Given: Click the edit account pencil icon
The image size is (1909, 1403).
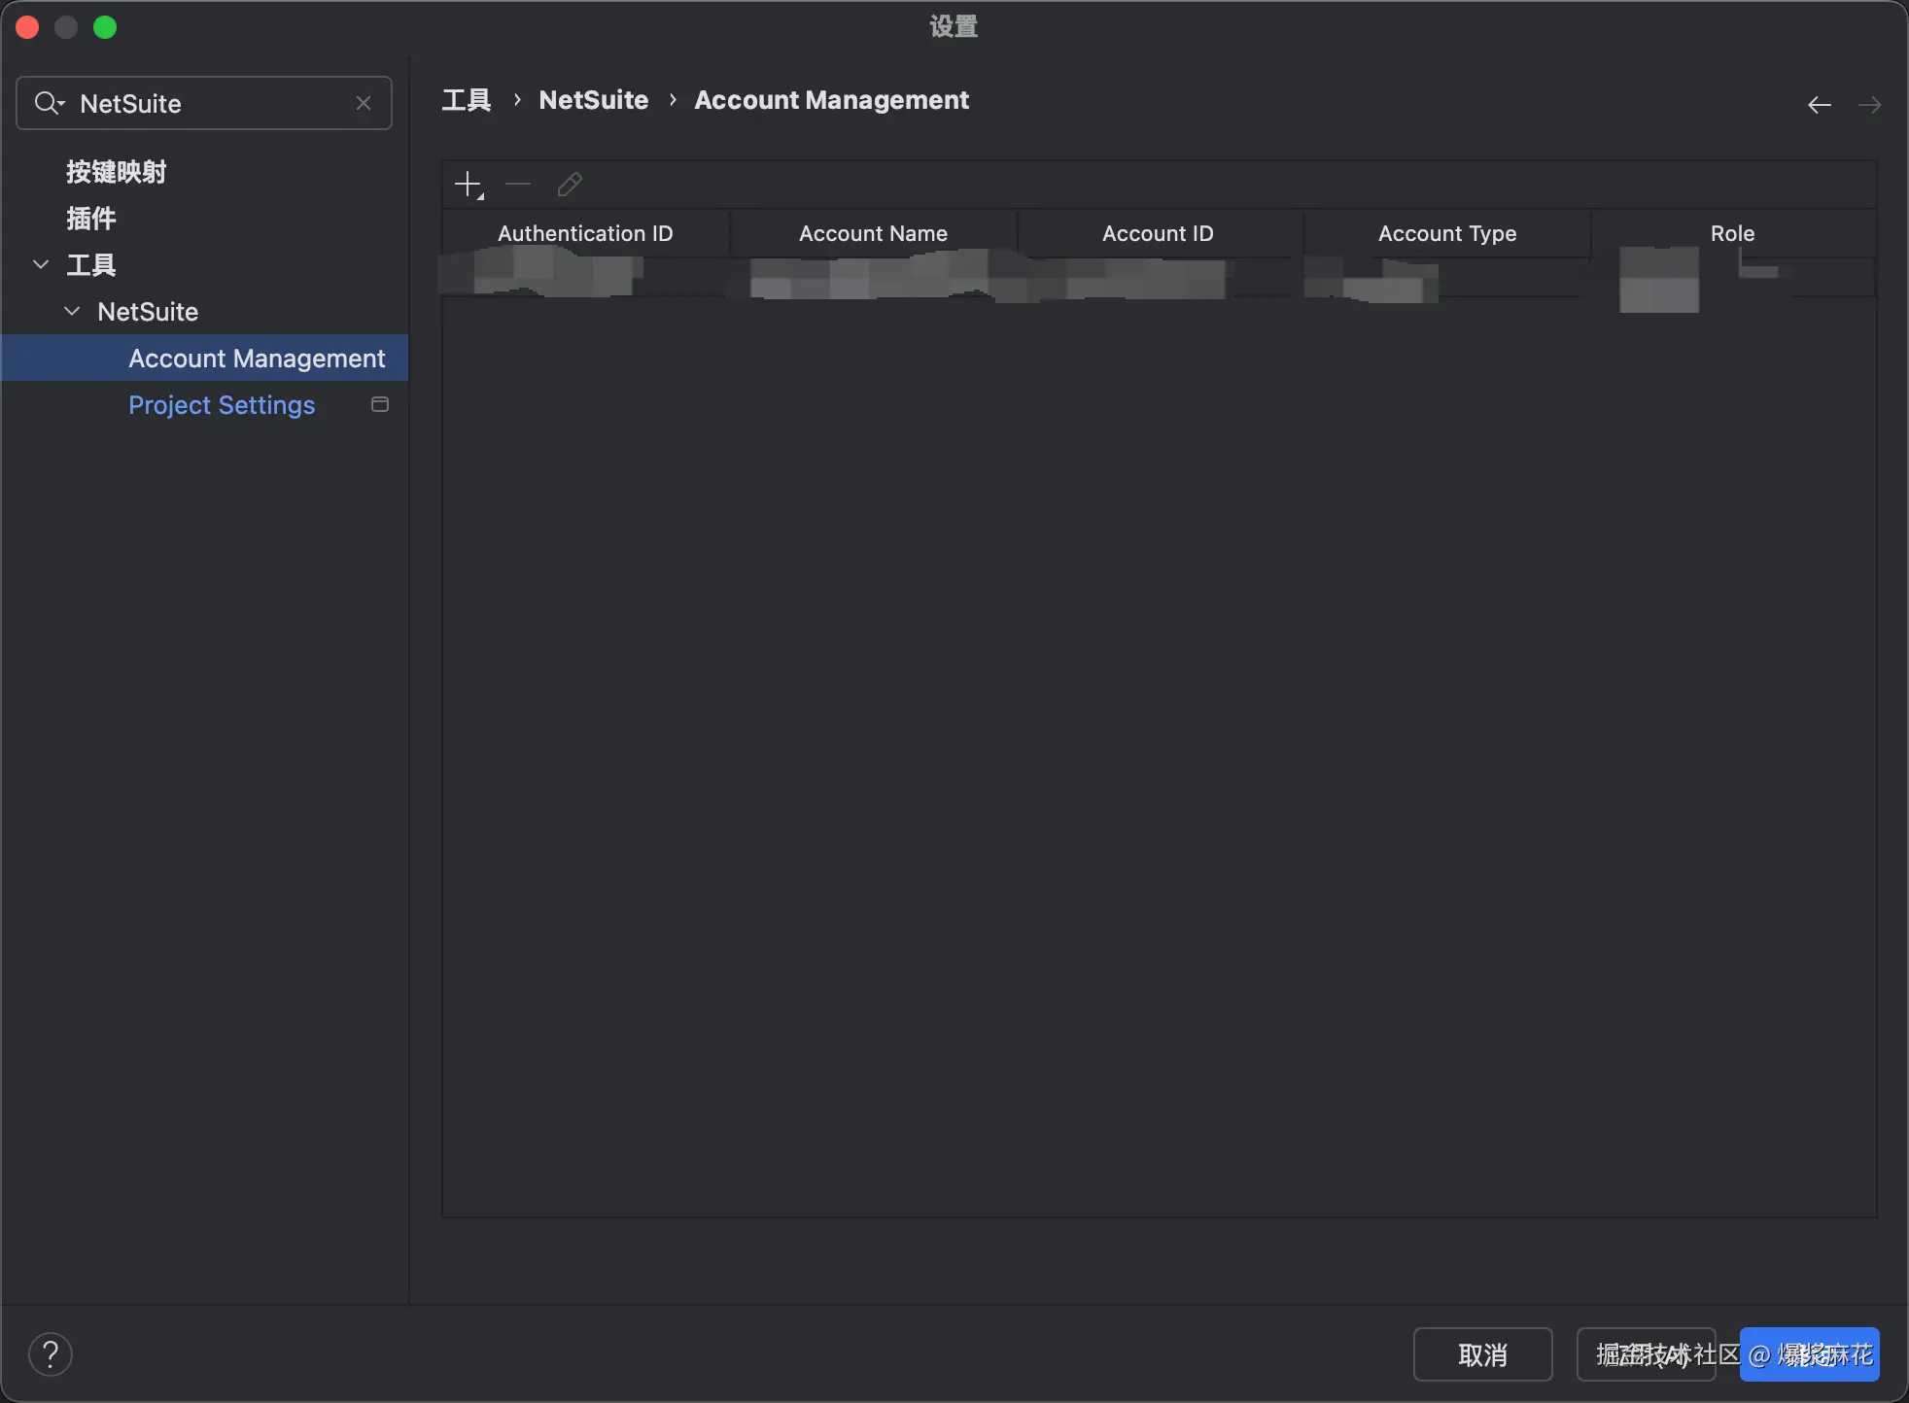Looking at the screenshot, I should click(x=570, y=185).
